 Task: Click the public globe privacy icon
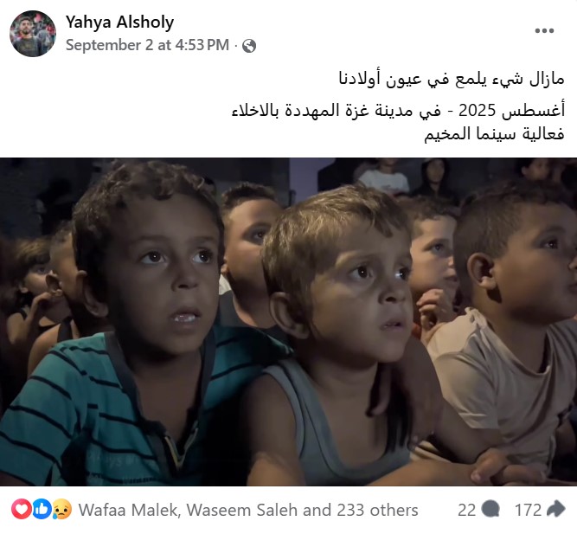249,46
